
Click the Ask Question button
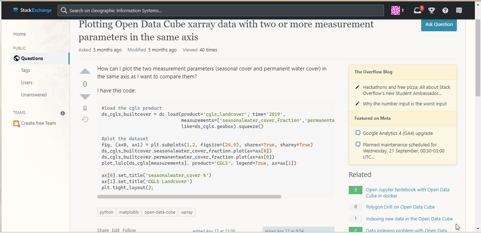pos(438,24)
